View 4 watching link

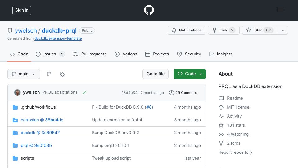click(x=233, y=134)
